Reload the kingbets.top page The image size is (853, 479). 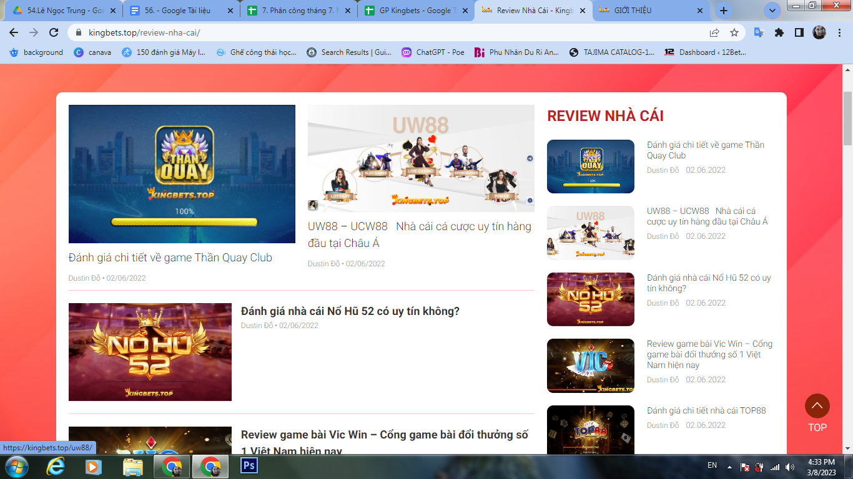(54, 32)
